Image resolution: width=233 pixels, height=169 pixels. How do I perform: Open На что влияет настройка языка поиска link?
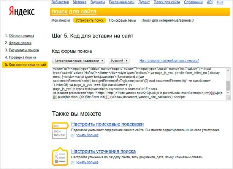(x=169, y=61)
